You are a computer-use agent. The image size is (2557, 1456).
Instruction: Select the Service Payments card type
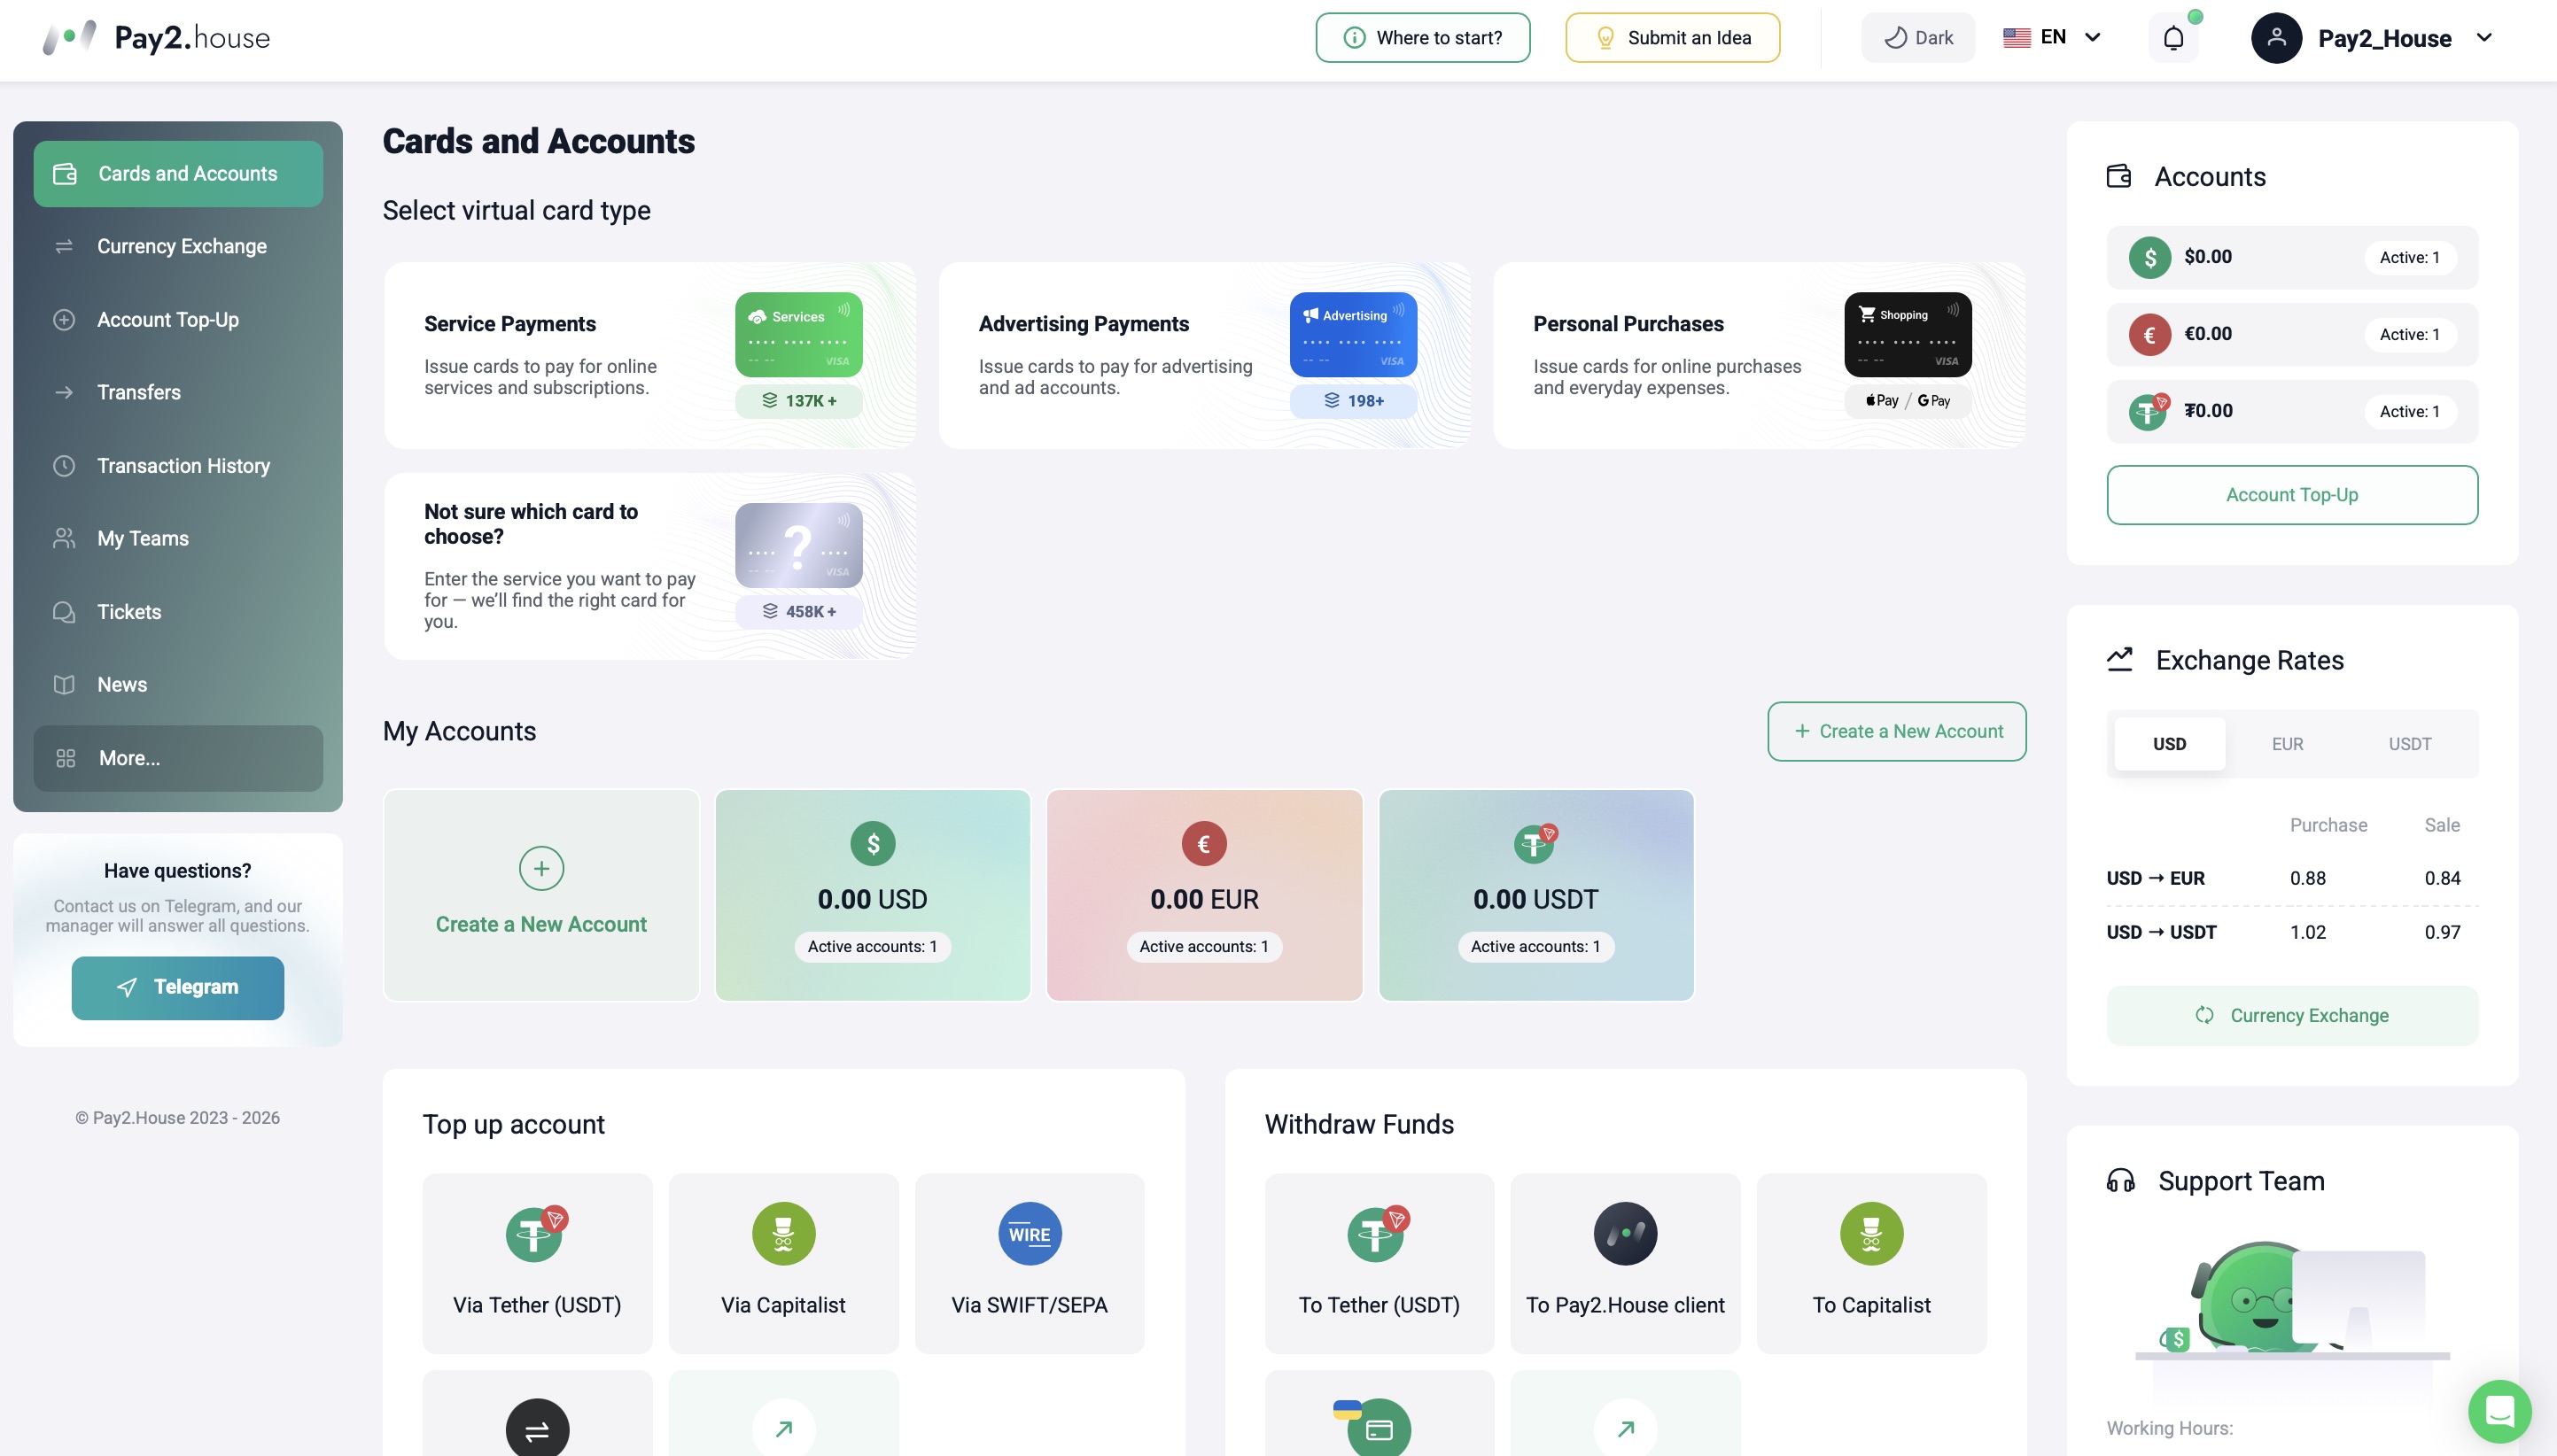point(650,355)
